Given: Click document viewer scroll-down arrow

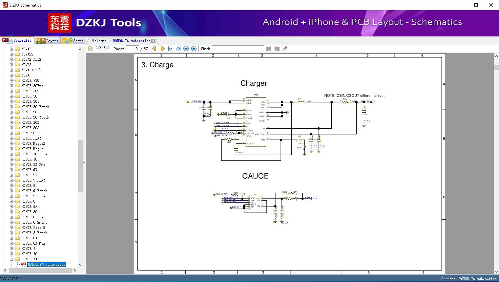Looking at the screenshot, I should click(x=496, y=271).
